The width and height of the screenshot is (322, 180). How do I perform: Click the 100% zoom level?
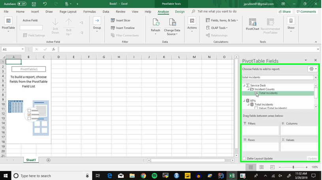coord(314,167)
